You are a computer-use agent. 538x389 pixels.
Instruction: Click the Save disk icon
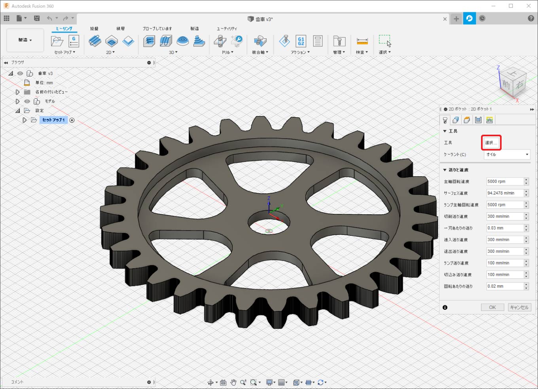(x=37, y=18)
